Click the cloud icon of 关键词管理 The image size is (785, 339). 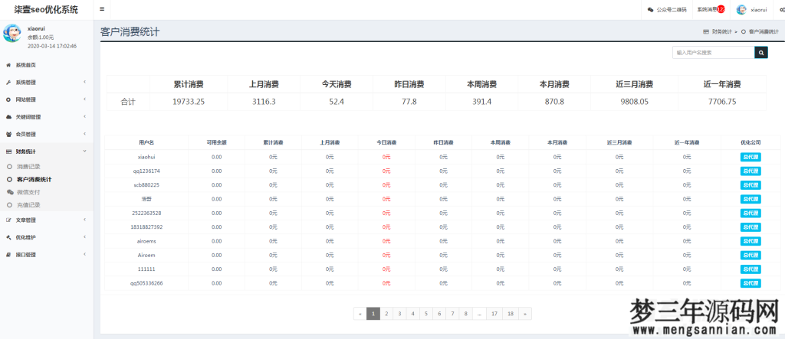pos(8,117)
